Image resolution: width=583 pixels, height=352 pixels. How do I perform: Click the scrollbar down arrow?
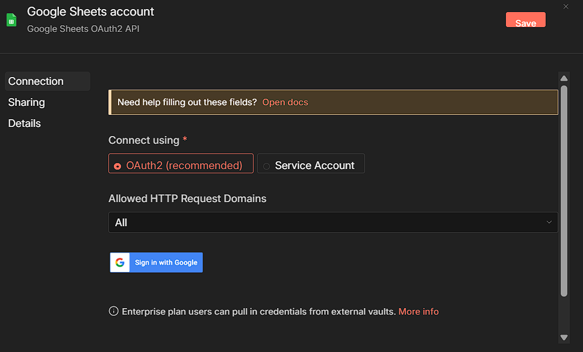(564, 338)
